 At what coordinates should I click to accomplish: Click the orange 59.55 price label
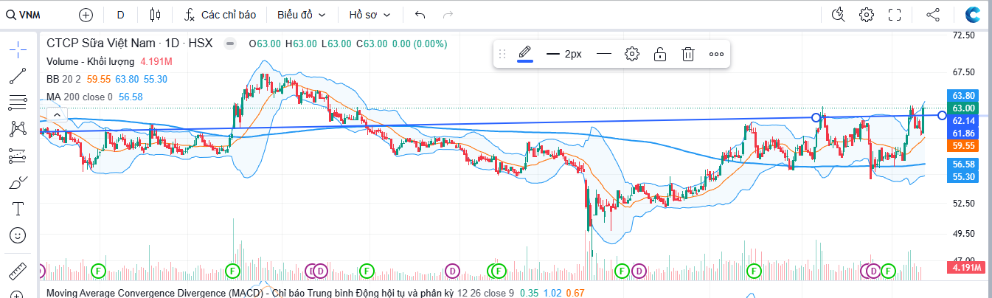click(x=965, y=146)
